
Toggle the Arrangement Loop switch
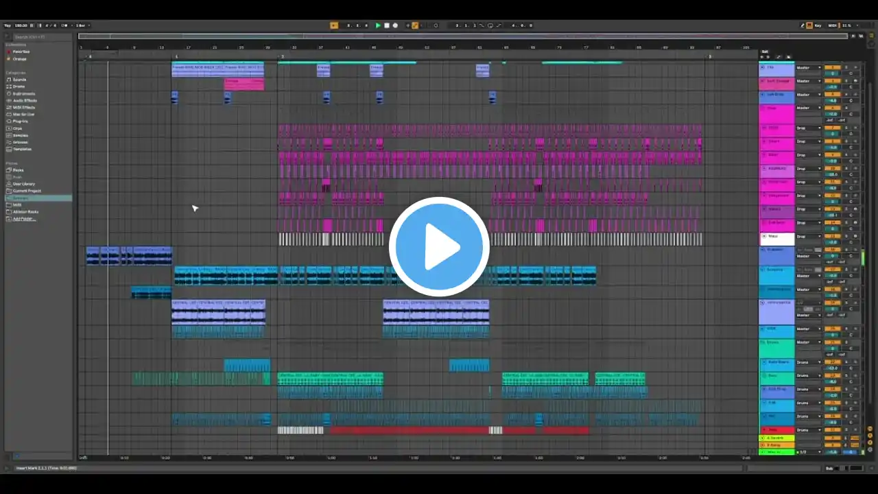490,25
